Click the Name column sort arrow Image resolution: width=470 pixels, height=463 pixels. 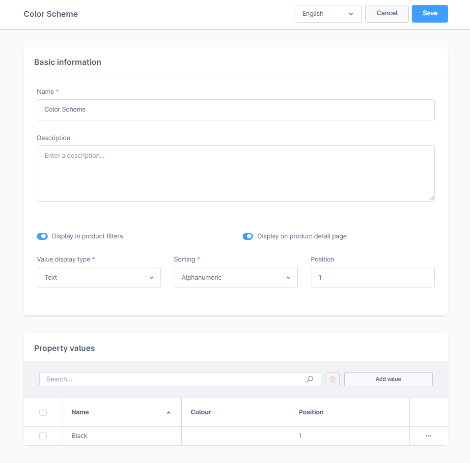tap(168, 412)
